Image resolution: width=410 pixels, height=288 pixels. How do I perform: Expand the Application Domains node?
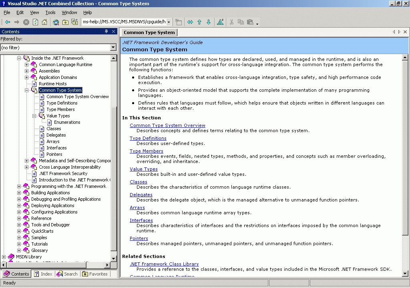(x=27, y=77)
